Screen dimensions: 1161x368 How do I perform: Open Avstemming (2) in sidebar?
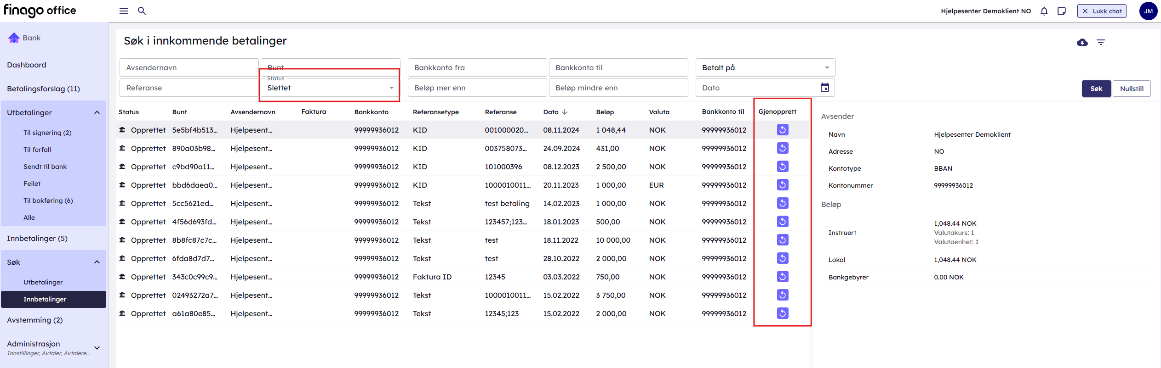[34, 320]
